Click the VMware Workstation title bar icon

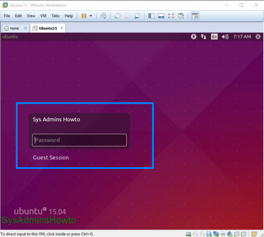coord(5,5)
